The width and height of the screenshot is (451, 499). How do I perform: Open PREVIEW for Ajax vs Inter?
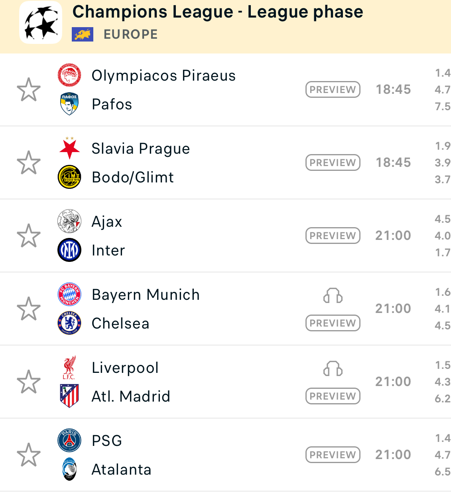333,236
